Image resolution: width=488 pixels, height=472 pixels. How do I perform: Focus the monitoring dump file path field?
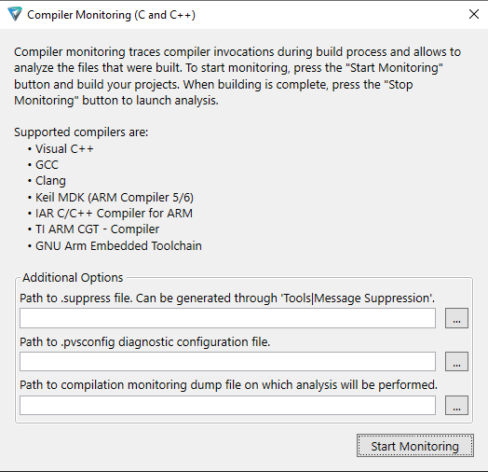point(227,406)
